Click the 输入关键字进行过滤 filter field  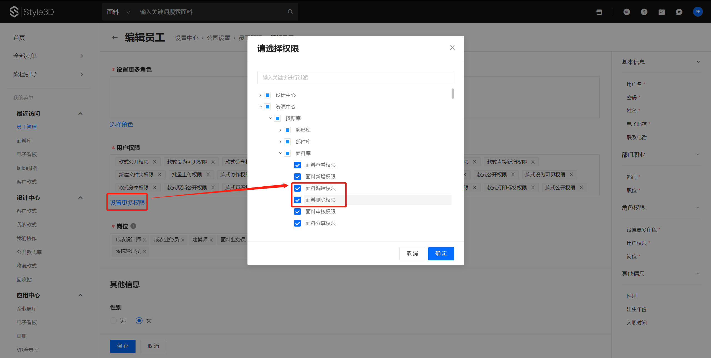click(x=355, y=78)
